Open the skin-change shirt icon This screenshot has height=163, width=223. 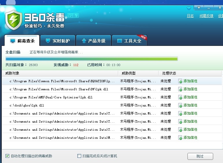coord(189,8)
